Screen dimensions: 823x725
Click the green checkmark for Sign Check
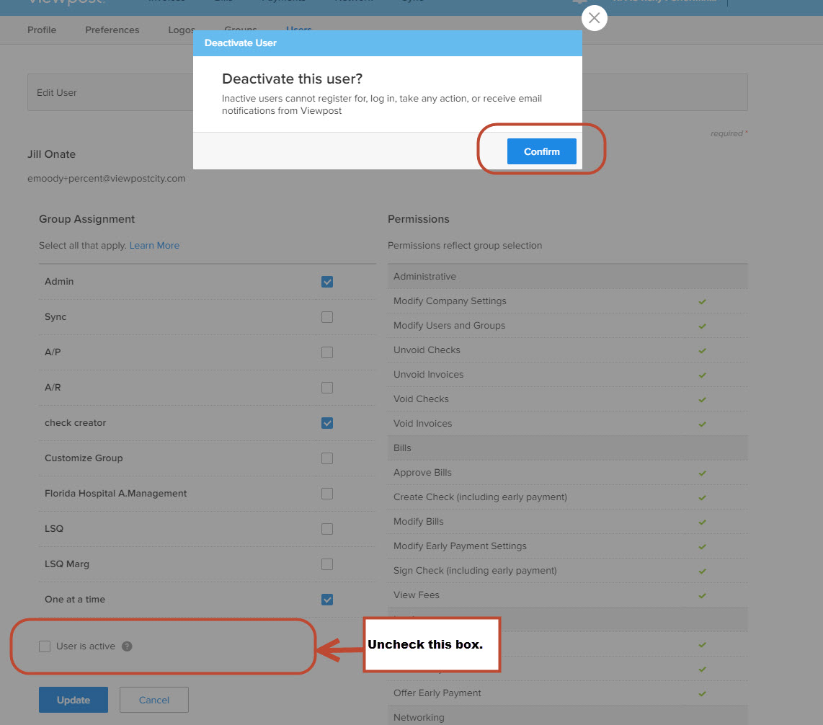coord(702,571)
